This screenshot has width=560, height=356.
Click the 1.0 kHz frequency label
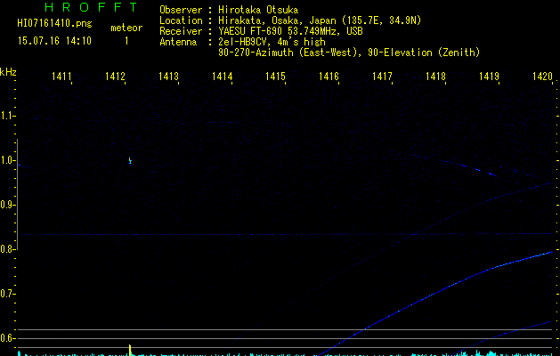(7, 160)
